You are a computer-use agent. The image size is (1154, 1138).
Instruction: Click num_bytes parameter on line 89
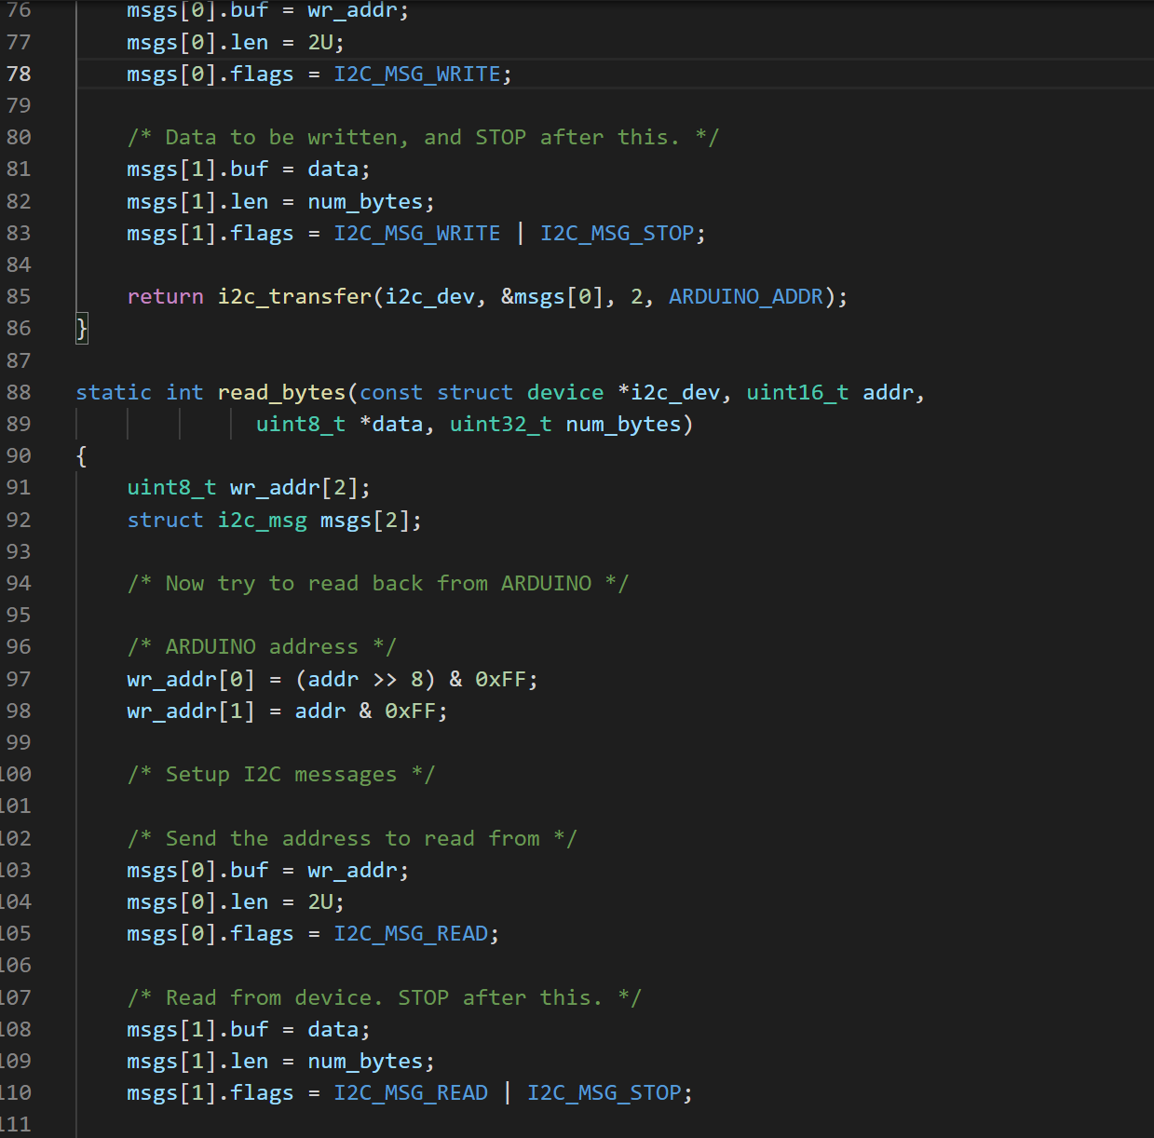click(x=624, y=424)
